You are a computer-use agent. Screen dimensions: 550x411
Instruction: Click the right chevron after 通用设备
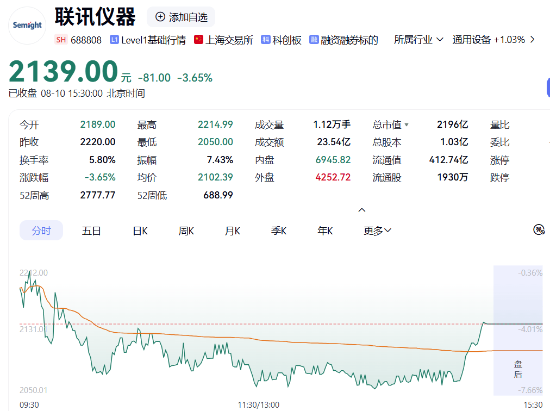point(533,40)
